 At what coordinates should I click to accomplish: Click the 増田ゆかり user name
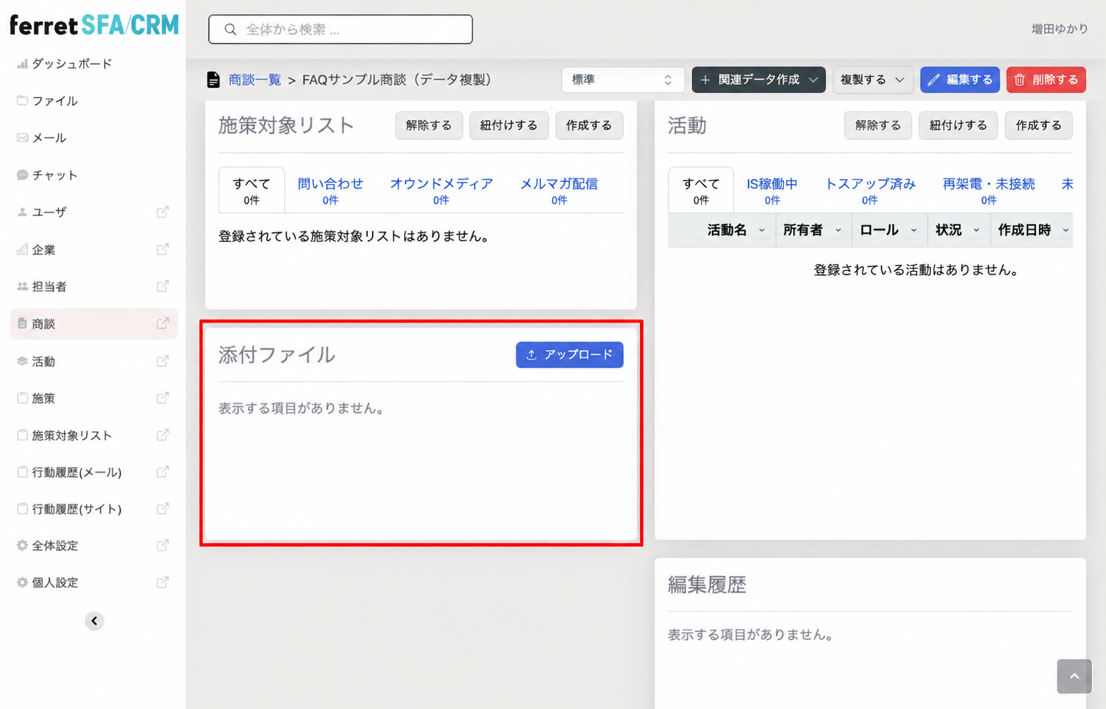pyautogui.click(x=1059, y=29)
